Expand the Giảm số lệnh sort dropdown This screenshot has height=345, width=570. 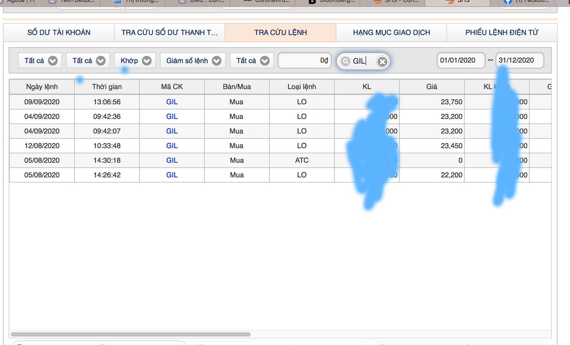[193, 61]
